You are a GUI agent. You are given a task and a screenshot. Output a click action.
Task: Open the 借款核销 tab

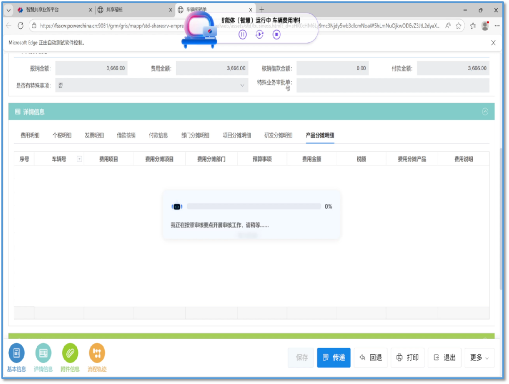click(x=126, y=135)
